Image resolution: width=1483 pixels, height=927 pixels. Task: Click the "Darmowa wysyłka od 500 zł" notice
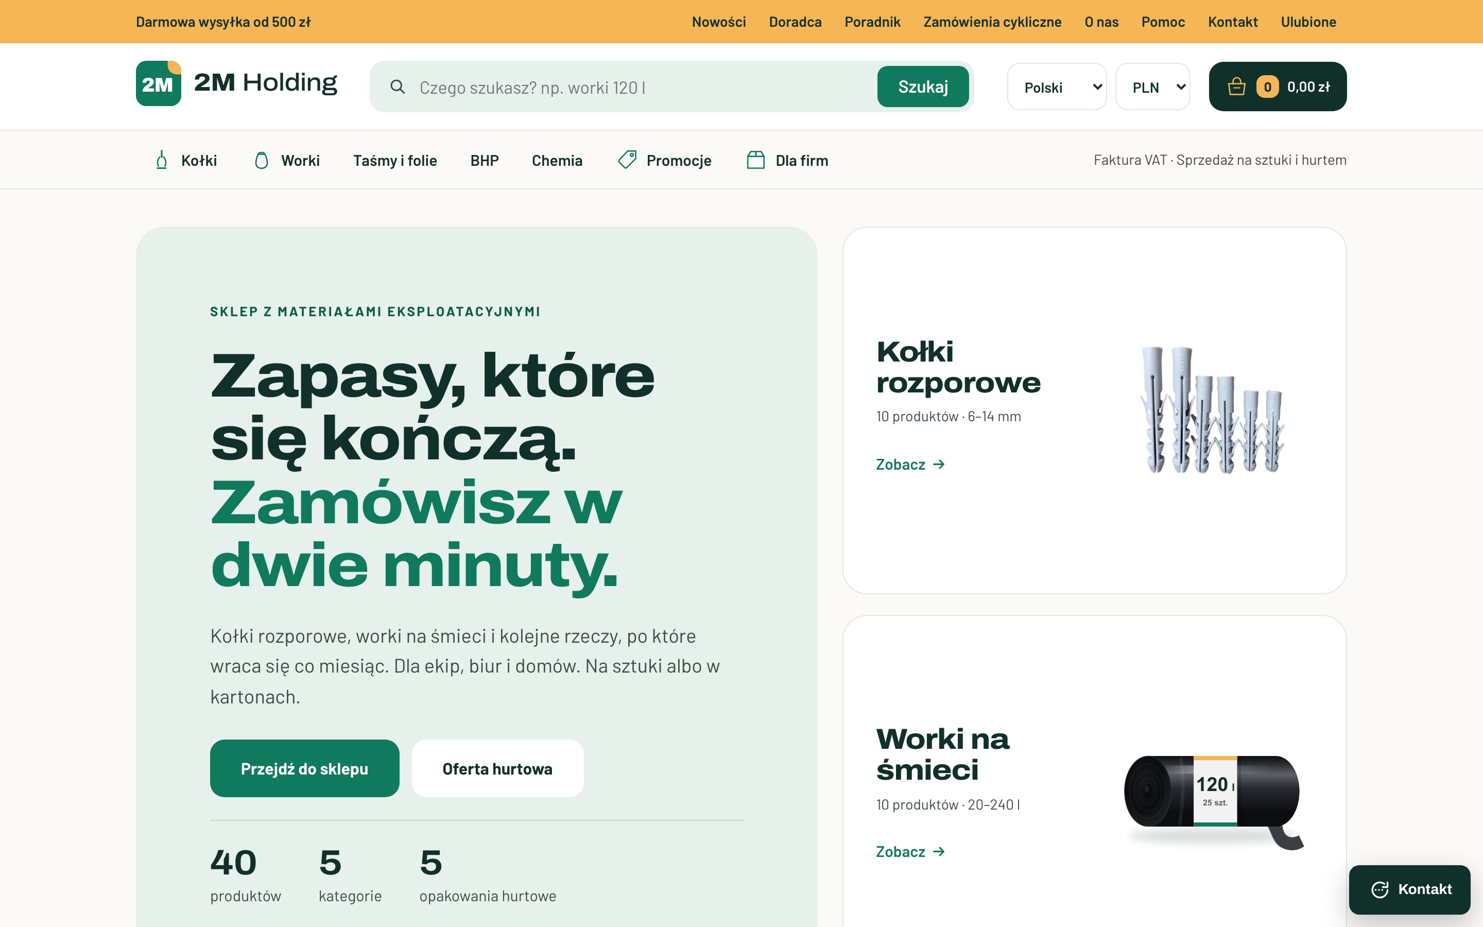(x=223, y=22)
